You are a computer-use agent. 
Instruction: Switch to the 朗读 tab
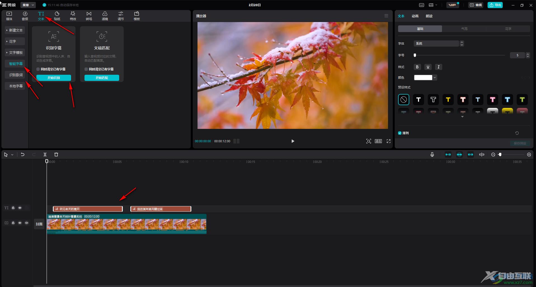tap(429, 16)
